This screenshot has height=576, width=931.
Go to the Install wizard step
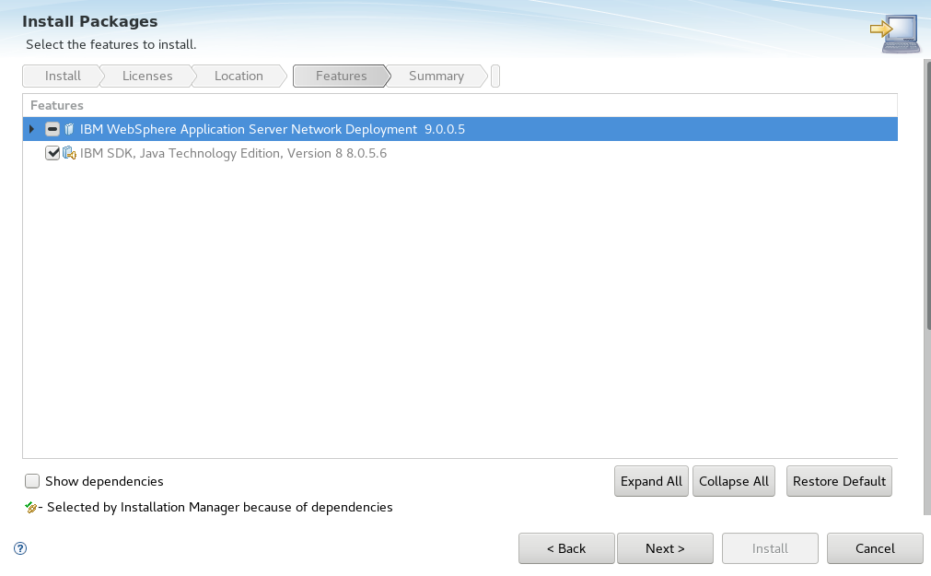pyautogui.click(x=63, y=76)
